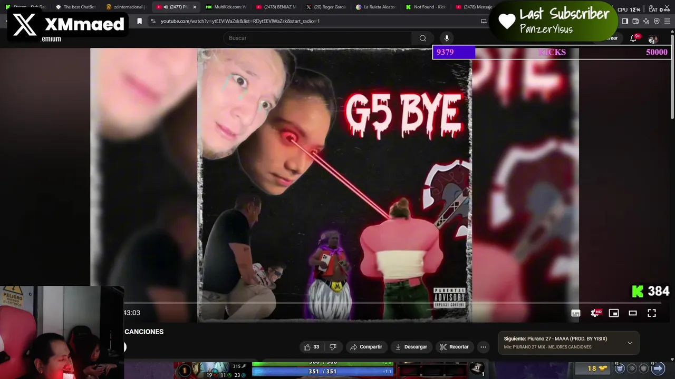Open YouTube notifications bell
Image resolution: width=675 pixels, height=379 pixels.
point(633,38)
